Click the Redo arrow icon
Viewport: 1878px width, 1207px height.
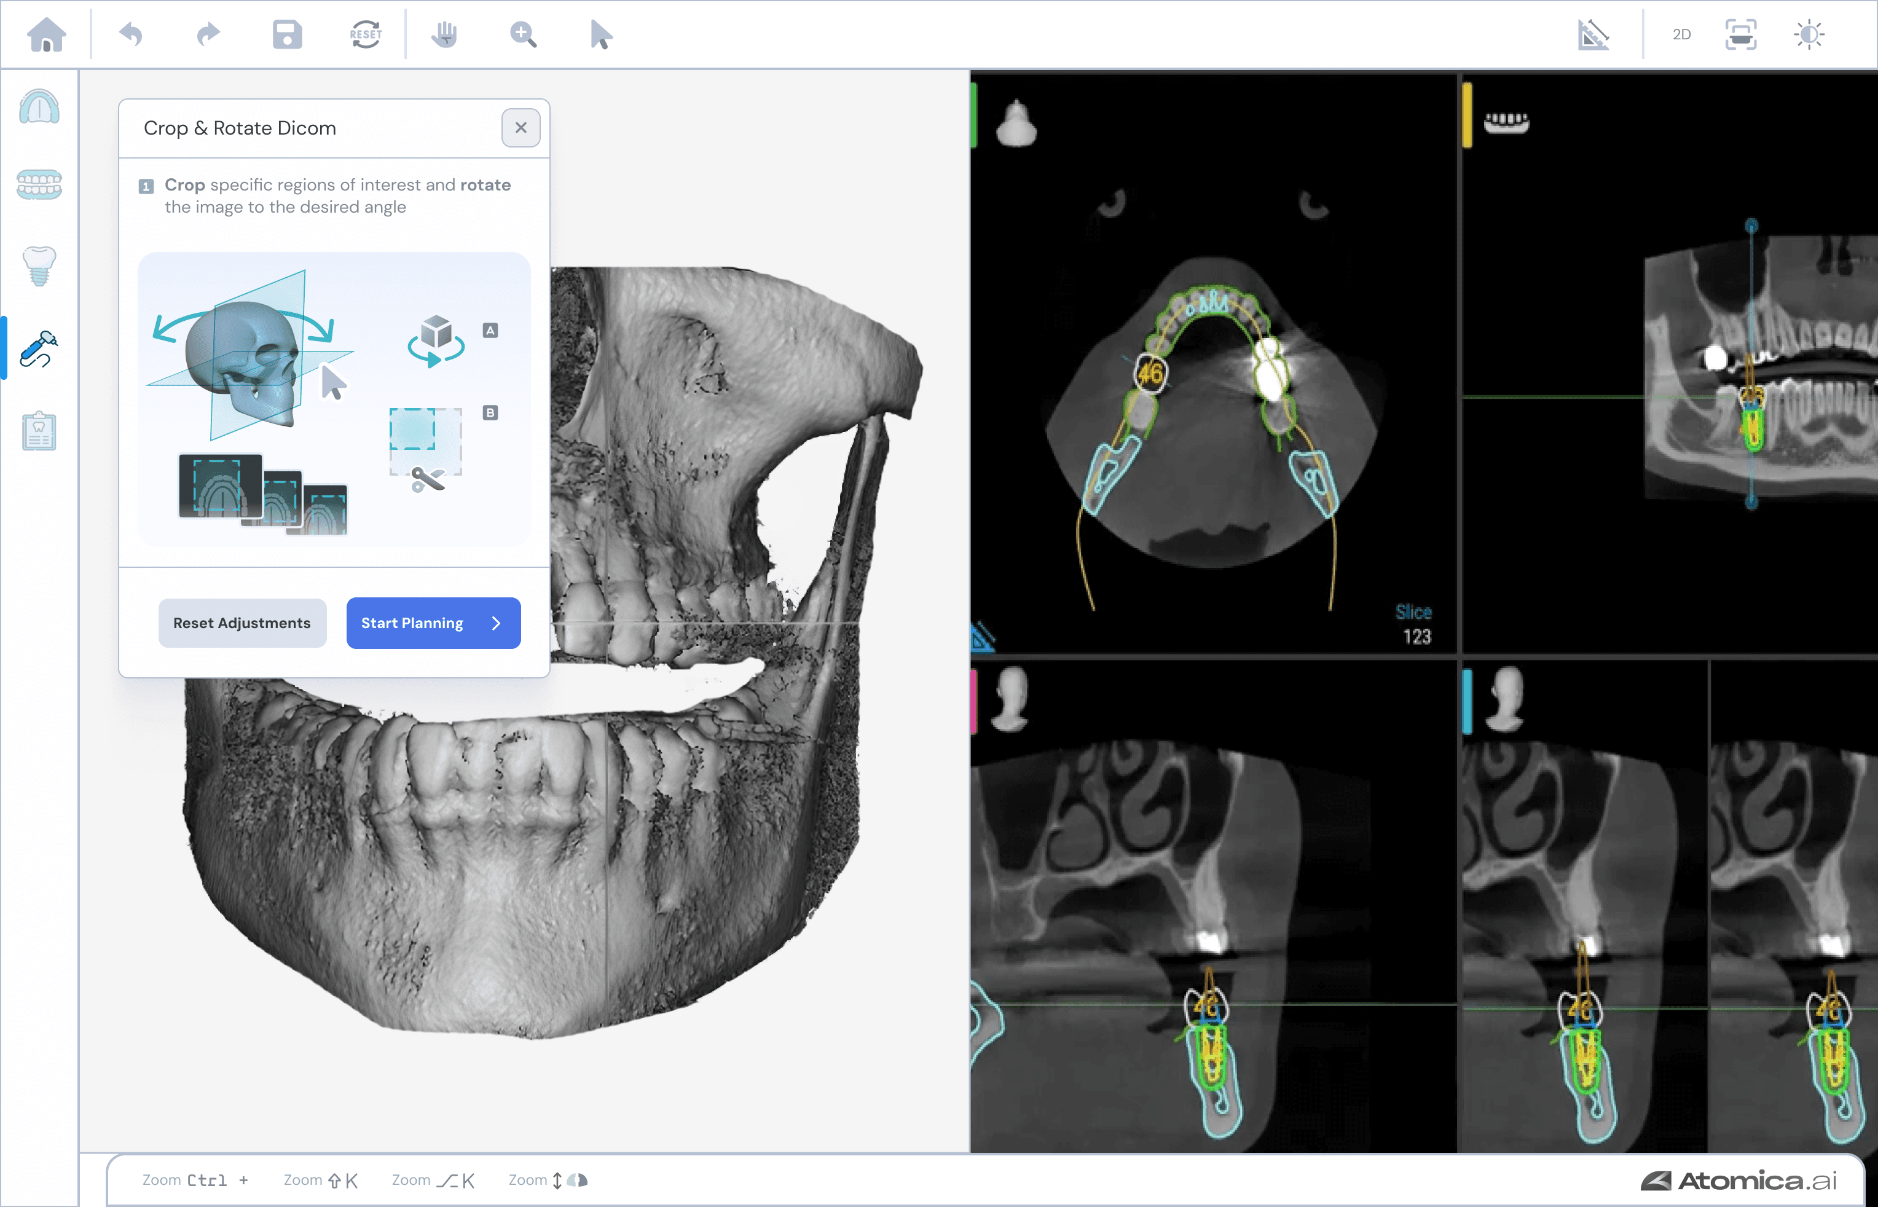[x=208, y=34]
